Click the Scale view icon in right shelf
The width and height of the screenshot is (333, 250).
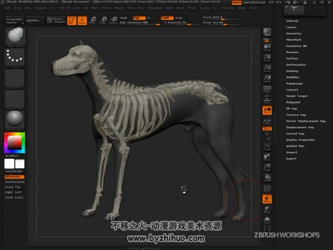(267, 167)
